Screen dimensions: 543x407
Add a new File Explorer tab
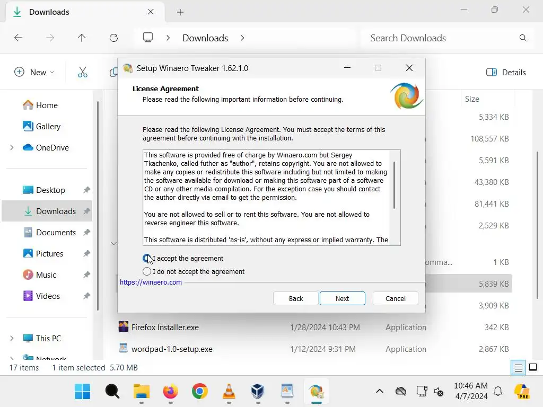180,12
